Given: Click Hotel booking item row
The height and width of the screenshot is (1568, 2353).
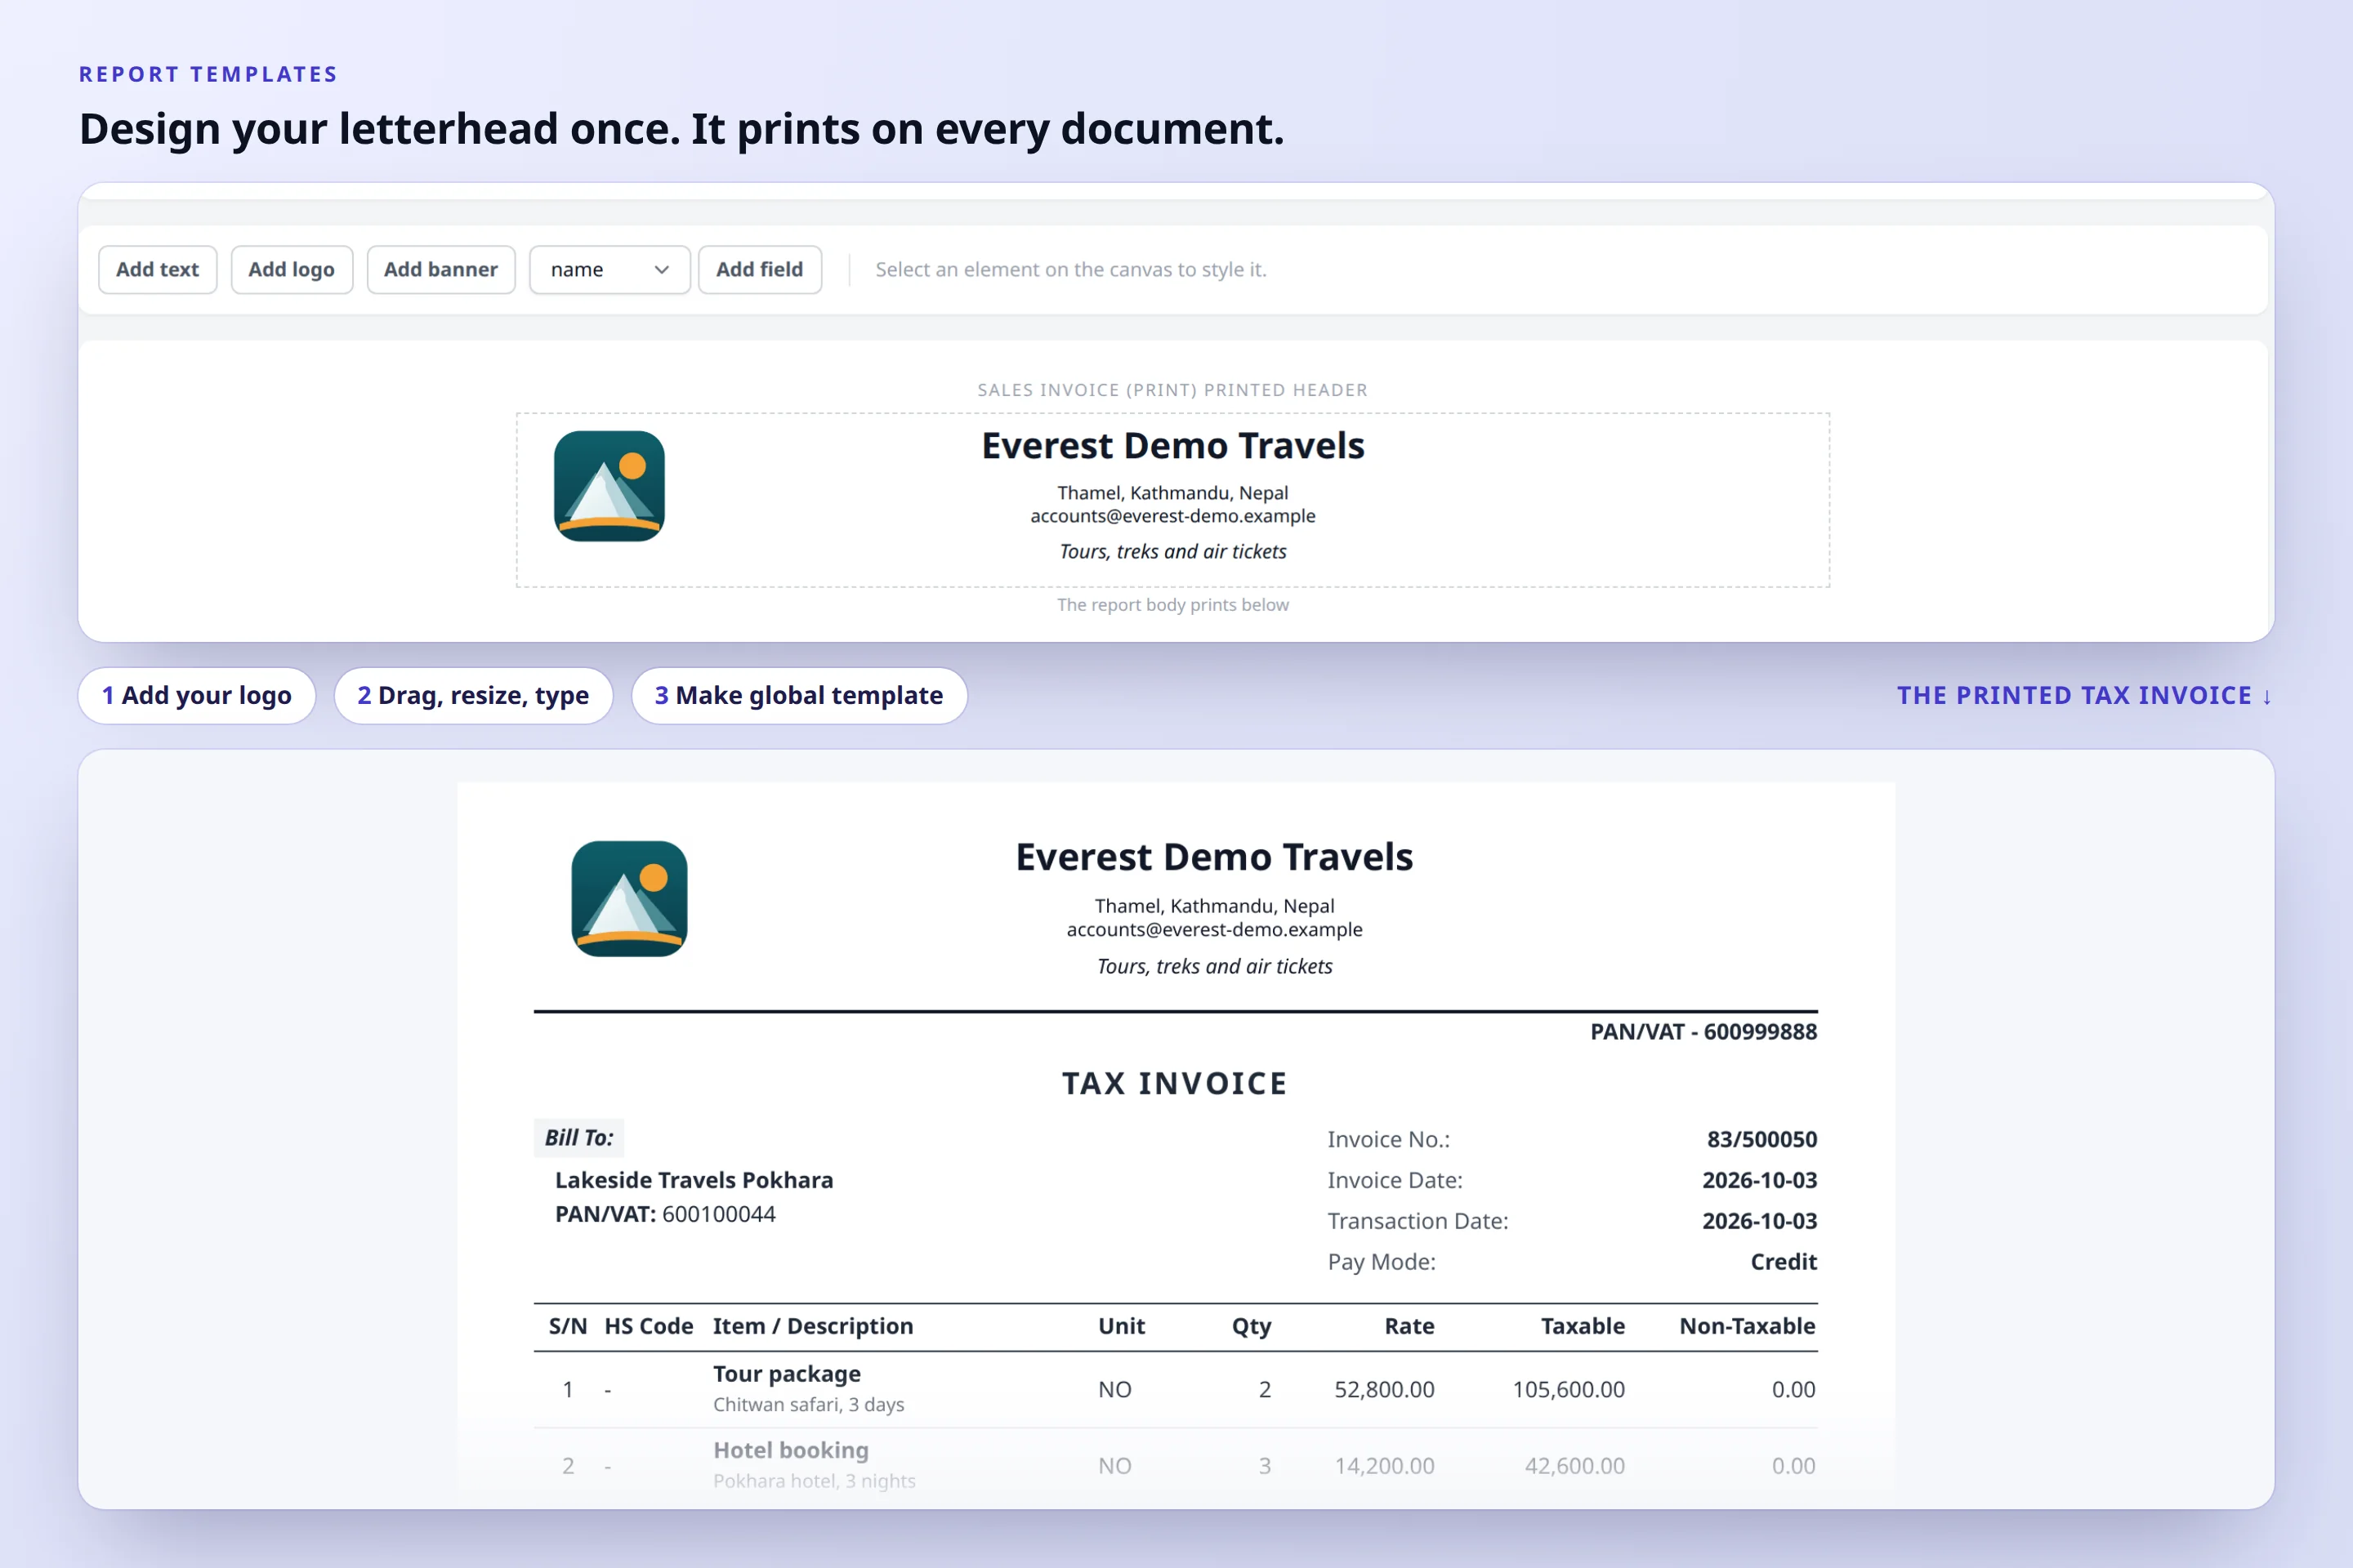Looking at the screenshot, I should 1176,1465.
